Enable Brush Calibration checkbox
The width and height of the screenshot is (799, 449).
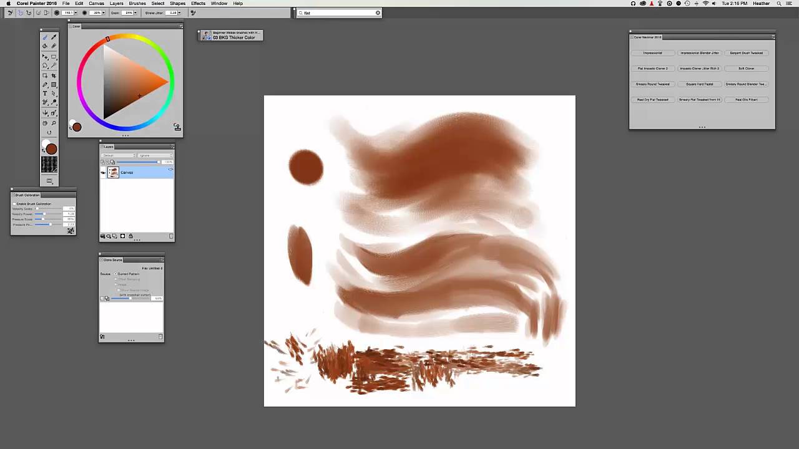click(x=14, y=204)
